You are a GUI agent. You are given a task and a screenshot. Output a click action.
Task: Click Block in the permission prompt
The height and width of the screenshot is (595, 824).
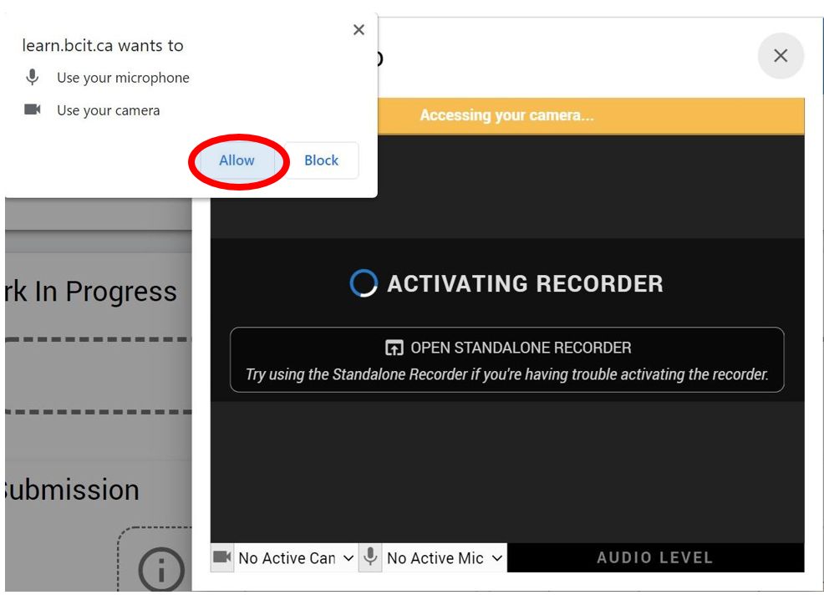(321, 160)
